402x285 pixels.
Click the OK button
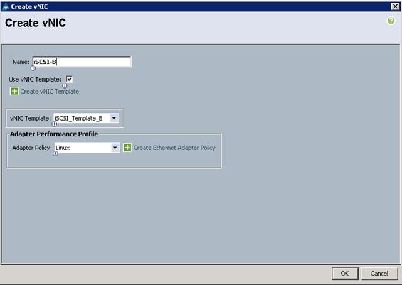click(x=345, y=274)
